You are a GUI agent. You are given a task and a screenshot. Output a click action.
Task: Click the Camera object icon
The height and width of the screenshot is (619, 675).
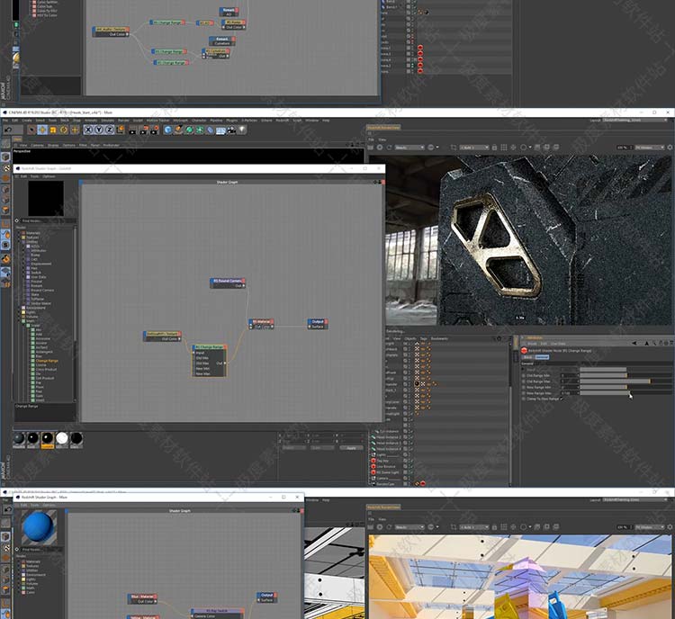pyautogui.click(x=231, y=130)
